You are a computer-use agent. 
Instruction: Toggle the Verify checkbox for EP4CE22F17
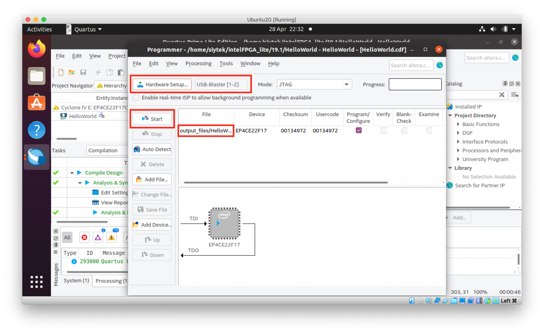(x=383, y=130)
